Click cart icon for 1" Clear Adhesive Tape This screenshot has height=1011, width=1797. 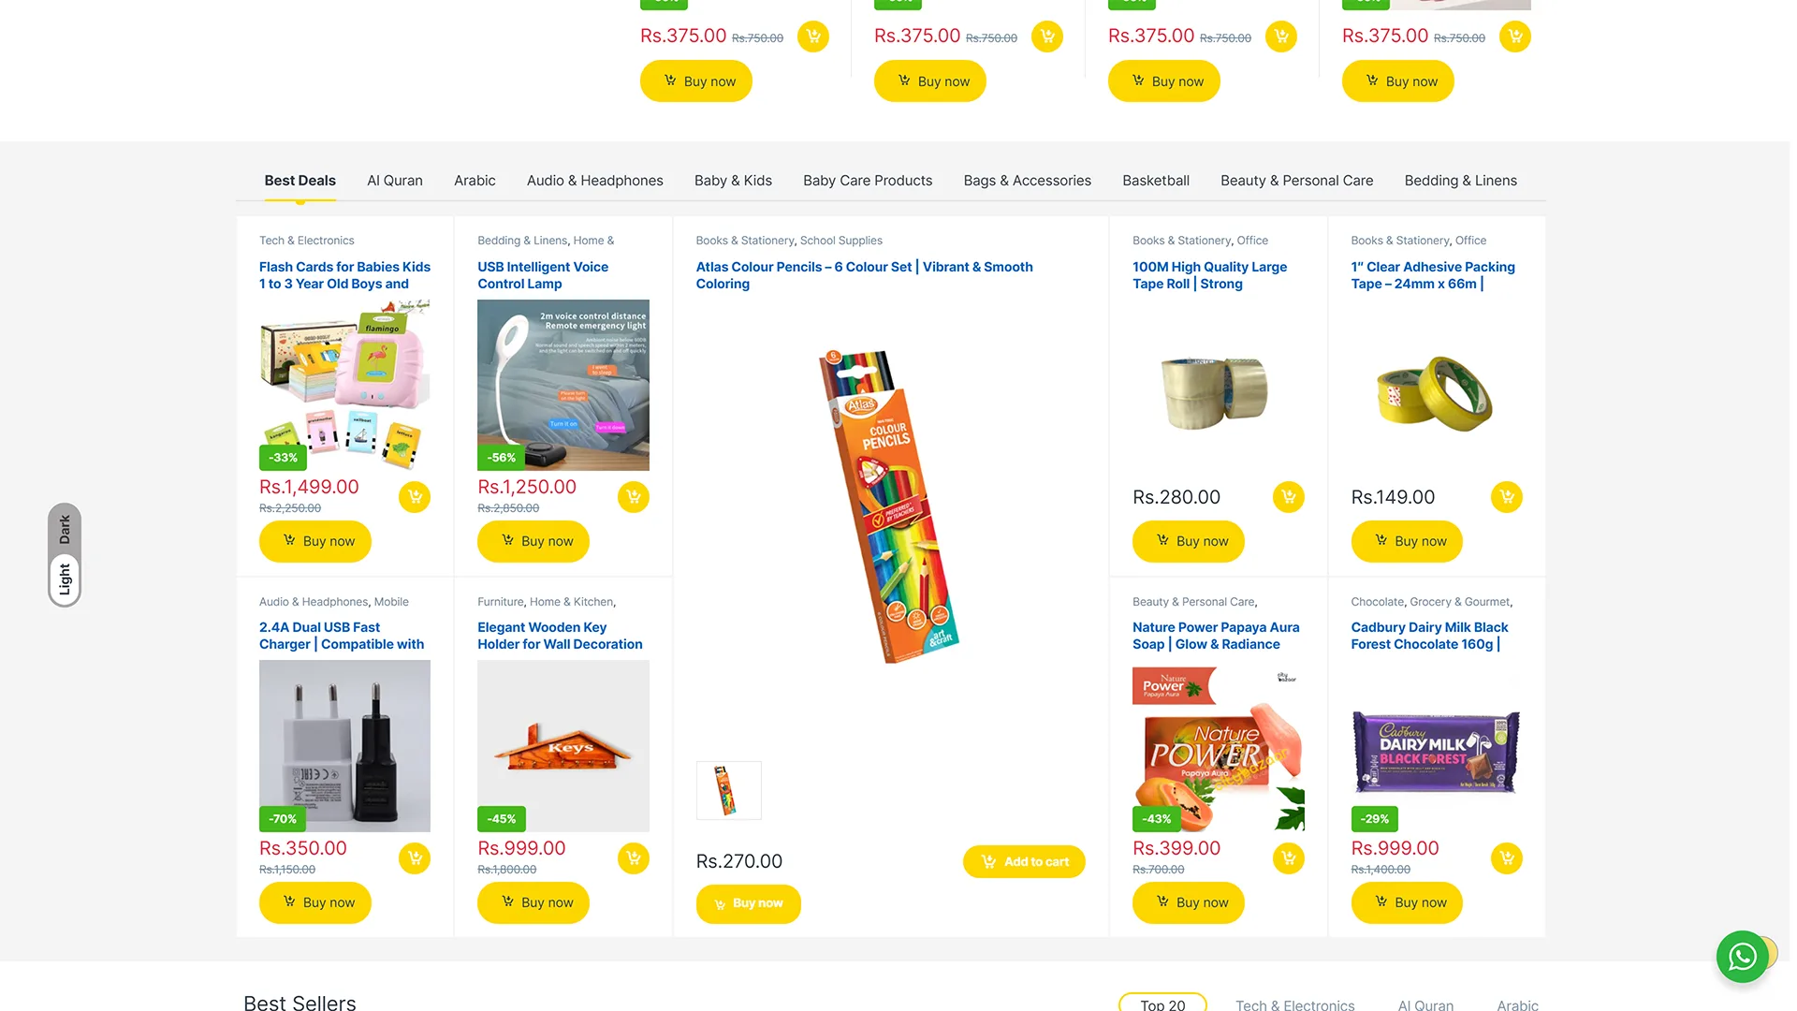pos(1507,497)
